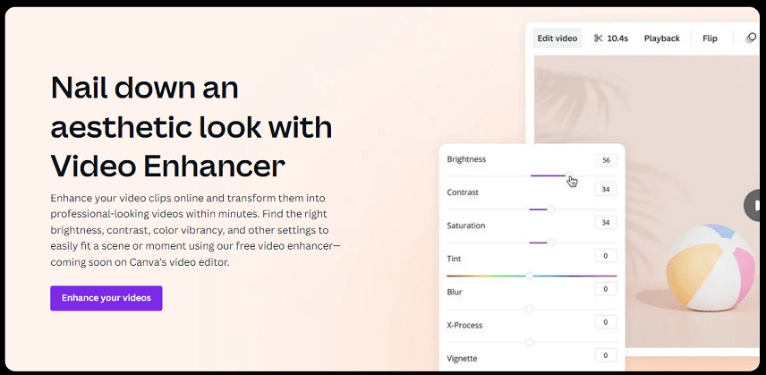This screenshot has width=766, height=375.
Task: Click the Brightness value field showing 56
Action: pyautogui.click(x=606, y=160)
